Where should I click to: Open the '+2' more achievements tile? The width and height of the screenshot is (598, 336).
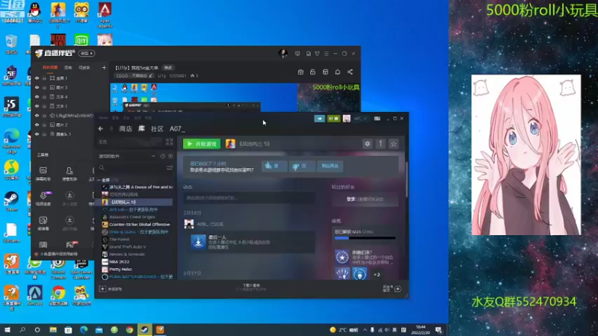377,274
